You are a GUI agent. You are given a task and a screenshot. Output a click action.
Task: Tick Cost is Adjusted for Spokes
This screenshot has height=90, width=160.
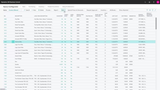tap(105, 64)
